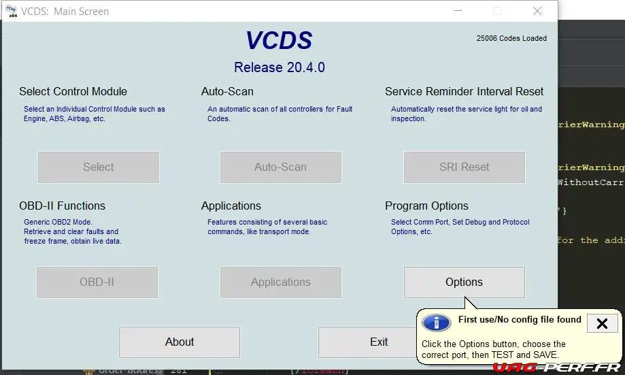
Task: Minimize the VCDS Main Screen window
Action: [x=458, y=11]
